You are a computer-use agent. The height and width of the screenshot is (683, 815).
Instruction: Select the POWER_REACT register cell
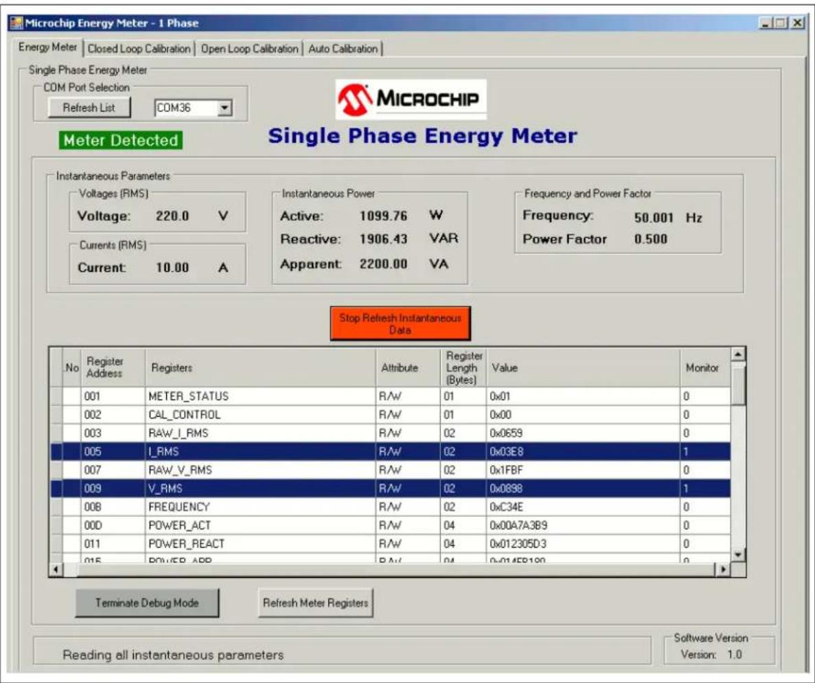[x=260, y=544]
